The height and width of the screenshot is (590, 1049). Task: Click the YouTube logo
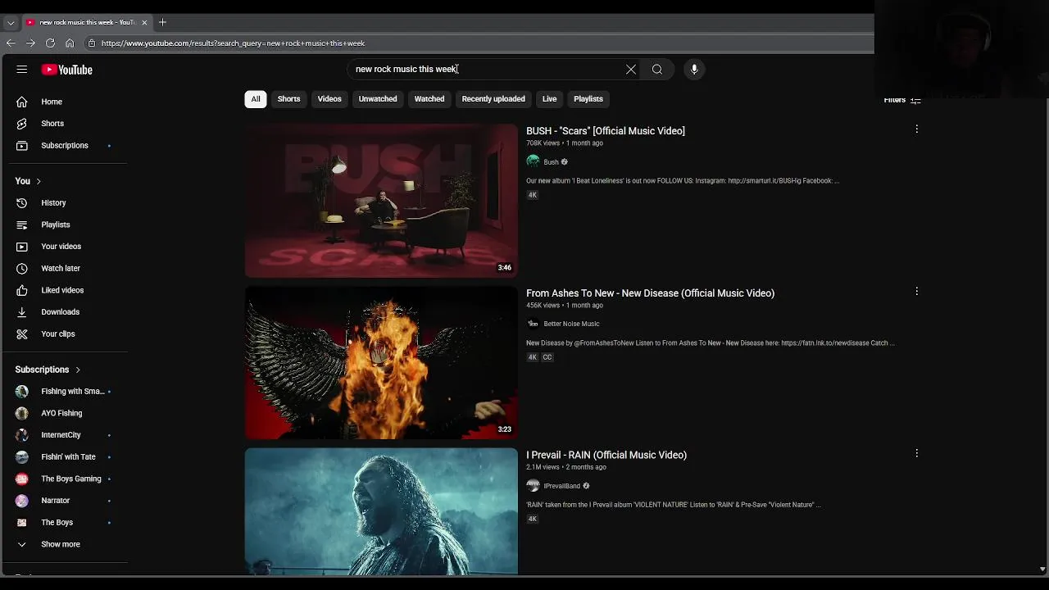pos(67,70)
